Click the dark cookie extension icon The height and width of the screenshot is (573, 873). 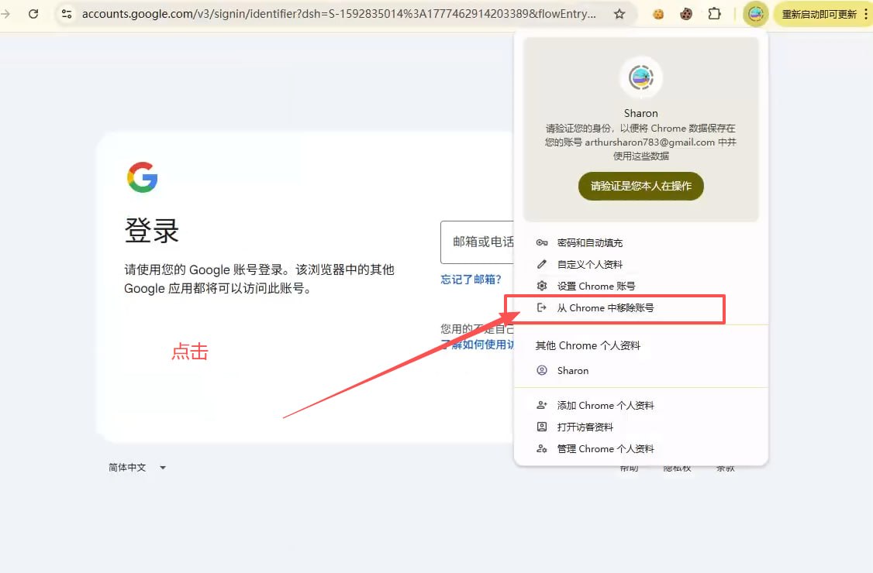[x=685, y=14]
